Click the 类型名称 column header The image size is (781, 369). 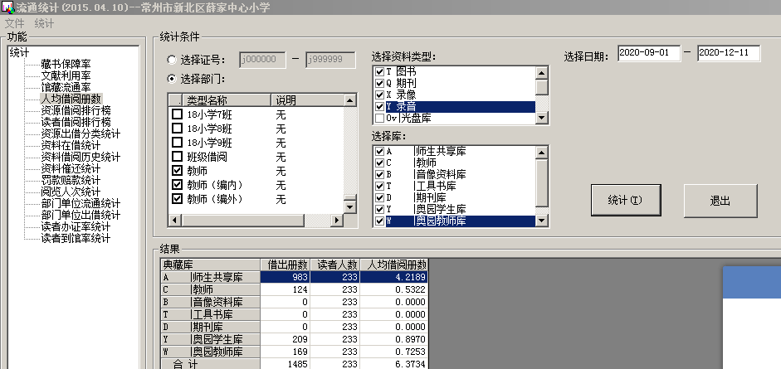tap(227, 100)
